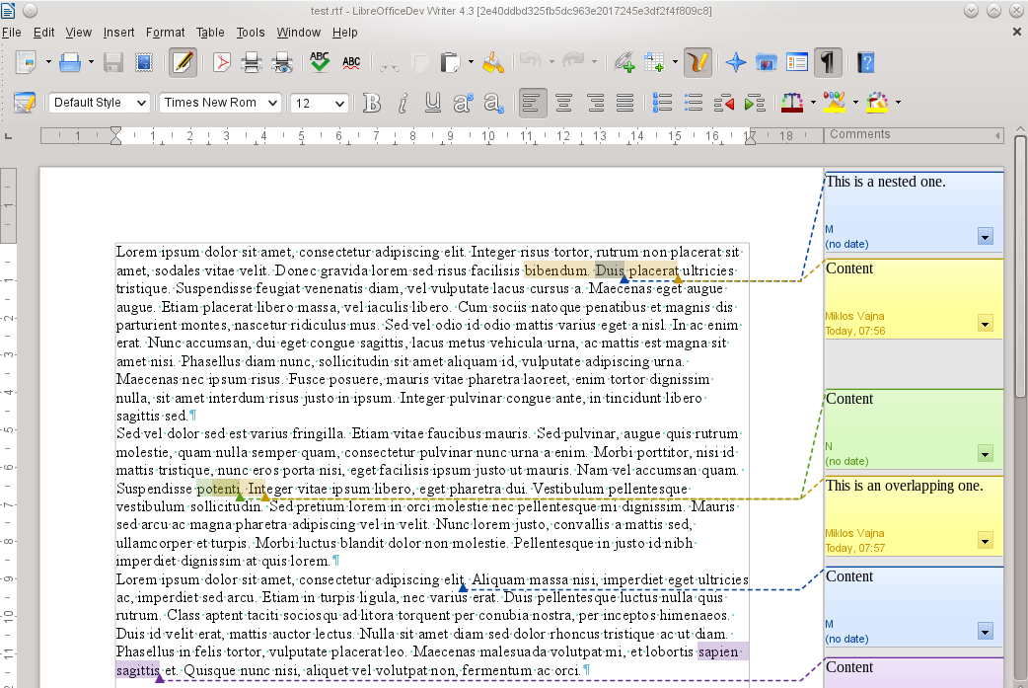
Task: Open Page Preview from the toolbar
Action: click(x=283, y=63)
